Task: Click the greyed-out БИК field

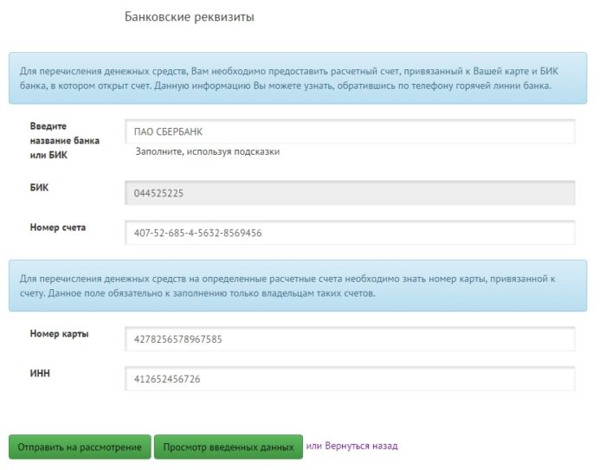Action: [x=349, y=193]
